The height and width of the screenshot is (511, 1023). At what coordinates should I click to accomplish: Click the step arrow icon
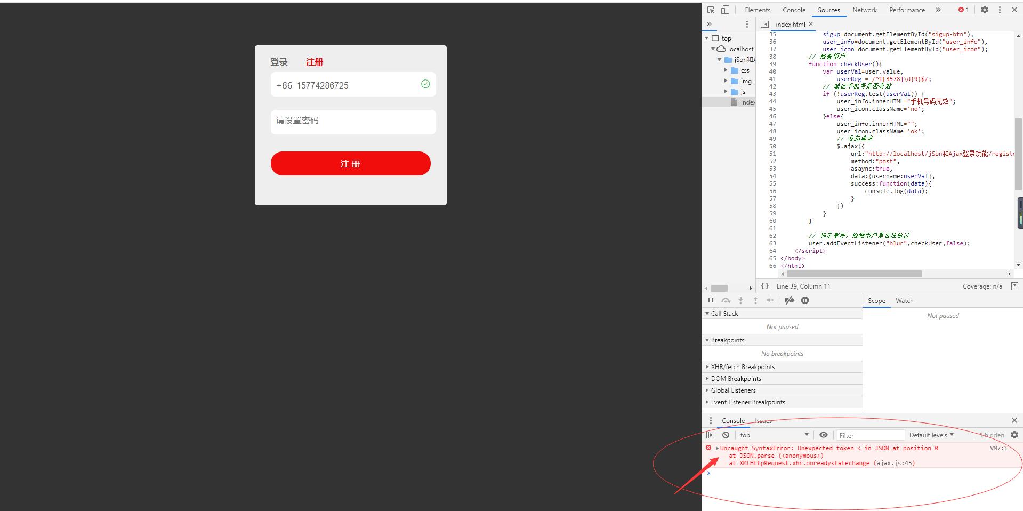pos(770,300)
